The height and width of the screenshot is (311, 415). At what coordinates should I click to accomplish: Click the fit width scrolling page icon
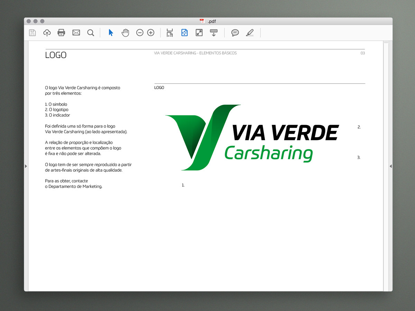click(x=170, y=33)
